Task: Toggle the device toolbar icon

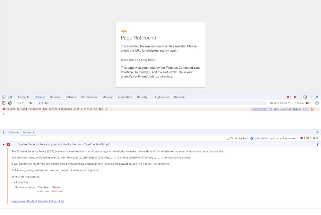Action: pyautogui.click(x=10, y=97)
